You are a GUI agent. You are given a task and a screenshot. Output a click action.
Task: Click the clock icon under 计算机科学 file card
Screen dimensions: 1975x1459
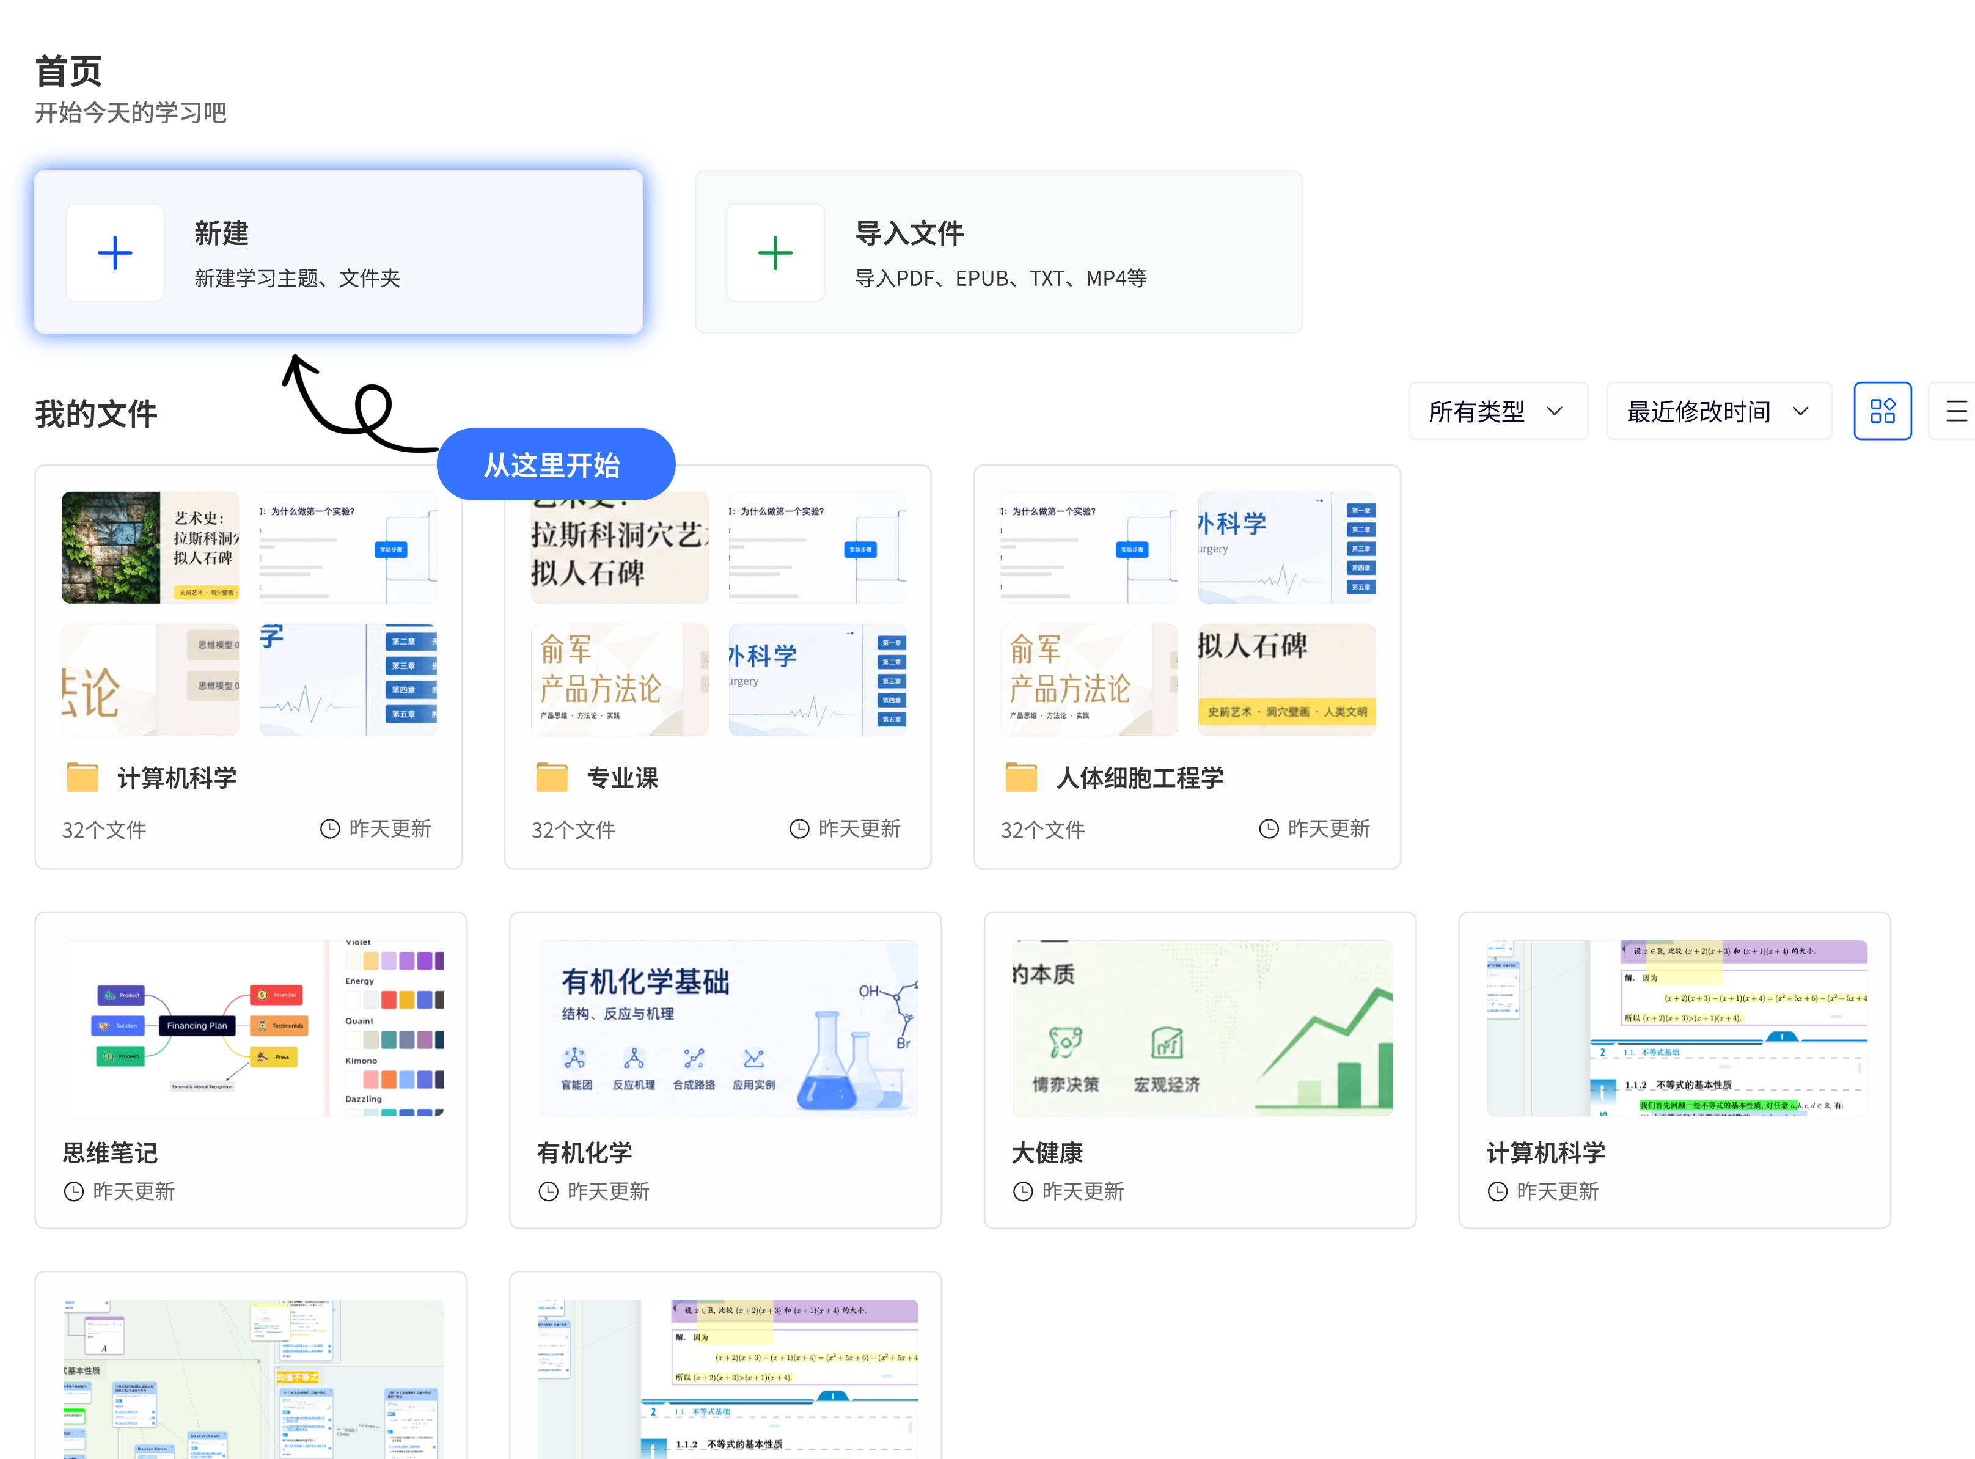(x=1497, y=1191)
